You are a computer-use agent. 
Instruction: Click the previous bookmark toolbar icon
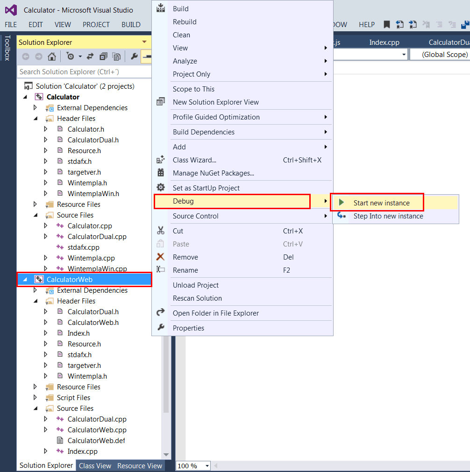pos(399,24)
